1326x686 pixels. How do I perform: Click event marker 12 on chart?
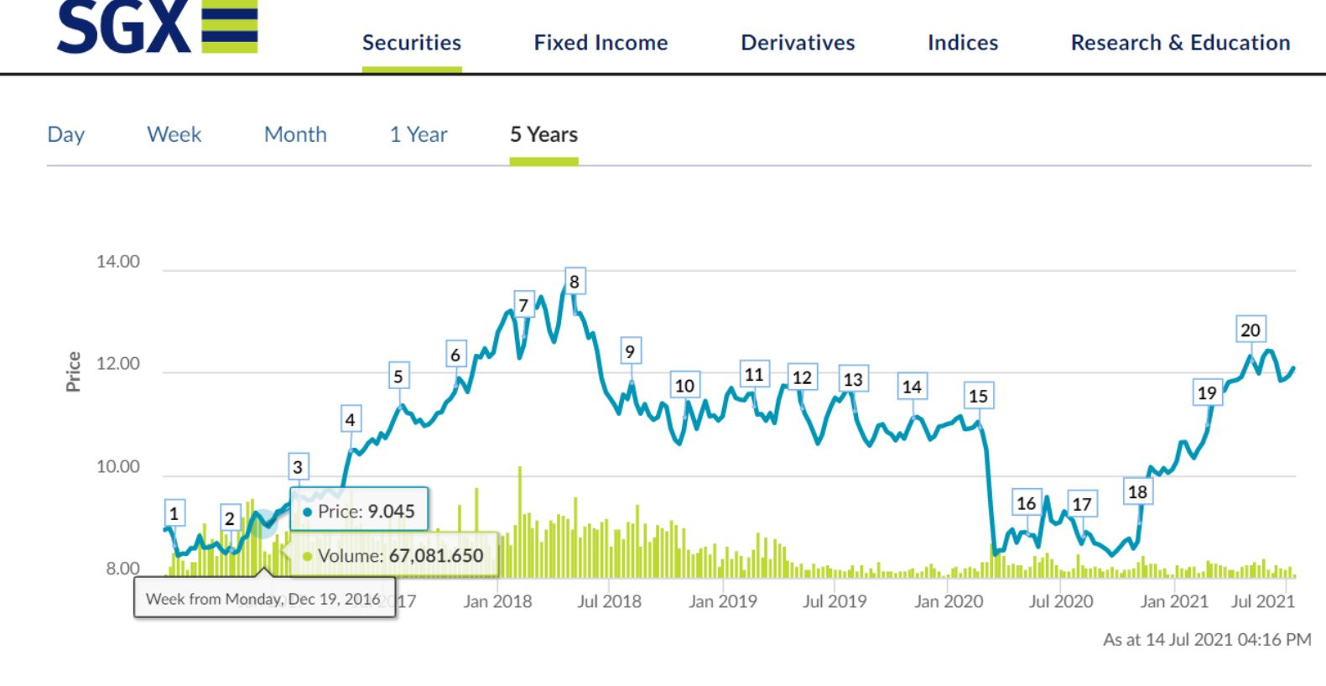(803, 377)
